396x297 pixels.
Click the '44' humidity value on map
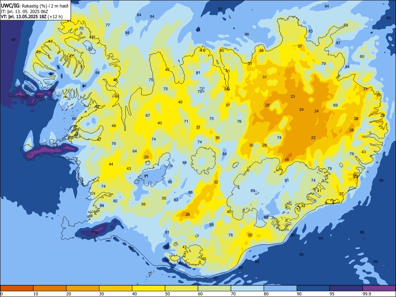point(111,164)
